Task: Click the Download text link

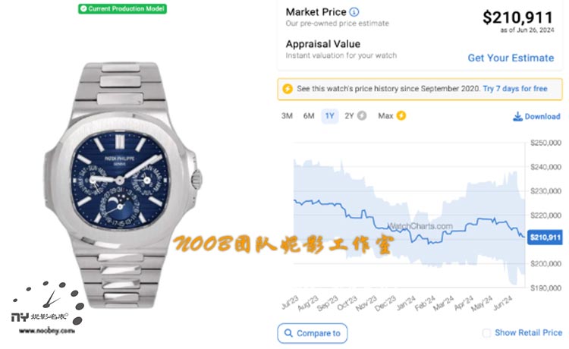Action: click(x=542, y=117)
